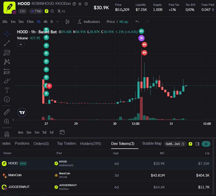The width and height of the screenshot is (216, 196).
Task: Set the timeframe to 4h
Action: tap(45, 22)
